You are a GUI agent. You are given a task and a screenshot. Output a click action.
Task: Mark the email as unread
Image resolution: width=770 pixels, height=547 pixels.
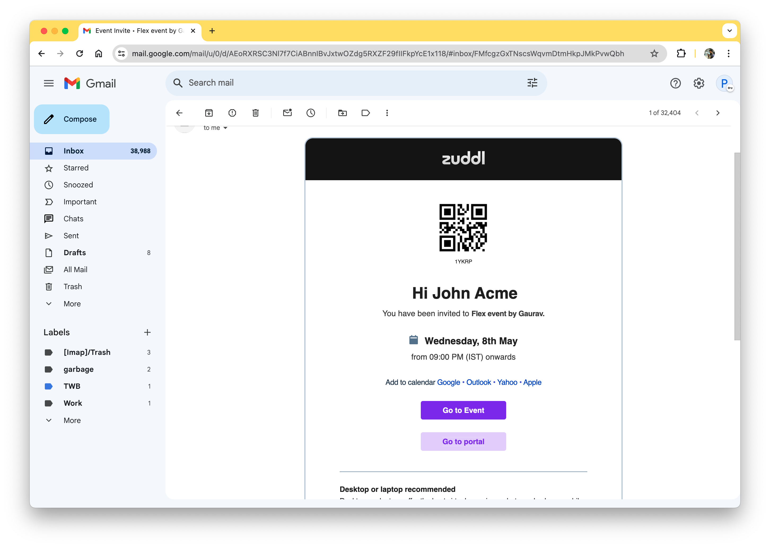click(x=287, y=113)
